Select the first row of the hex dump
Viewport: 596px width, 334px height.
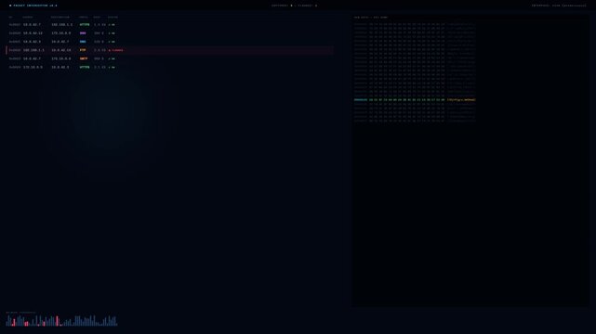[x=415, y=24]
